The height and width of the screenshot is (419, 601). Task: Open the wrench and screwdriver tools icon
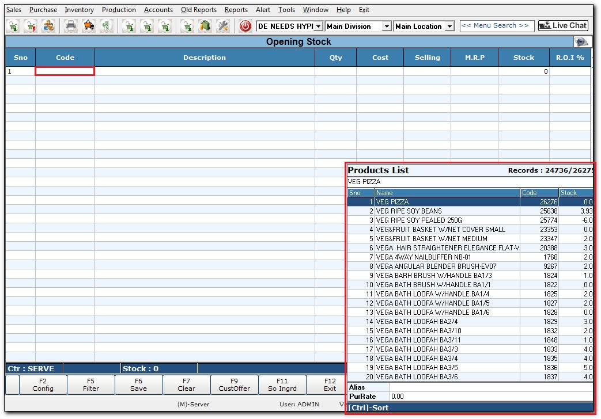pyautogui.click(x=223, y=26)
